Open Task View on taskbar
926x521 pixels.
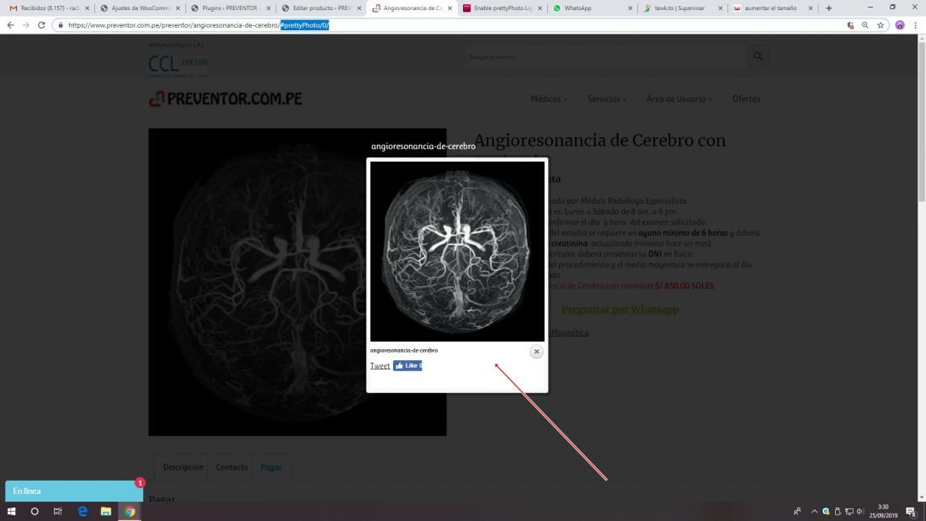pyautogui.click(x=58, y=512)
